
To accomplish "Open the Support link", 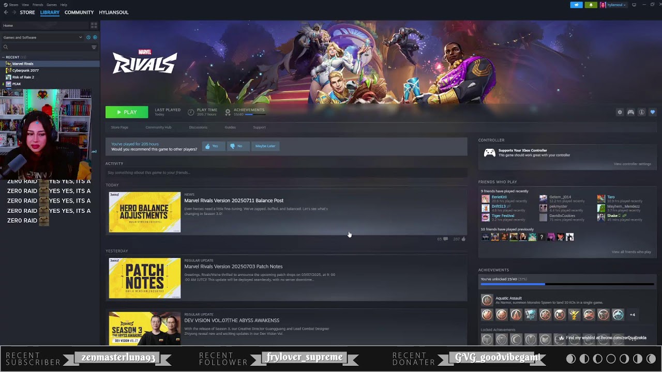I will 259,127.
